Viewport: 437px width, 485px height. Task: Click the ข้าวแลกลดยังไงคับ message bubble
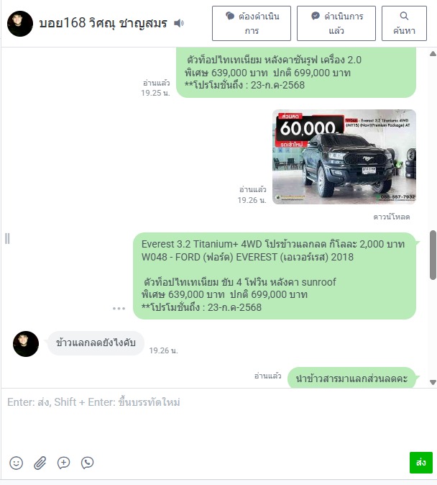(96, 343)
